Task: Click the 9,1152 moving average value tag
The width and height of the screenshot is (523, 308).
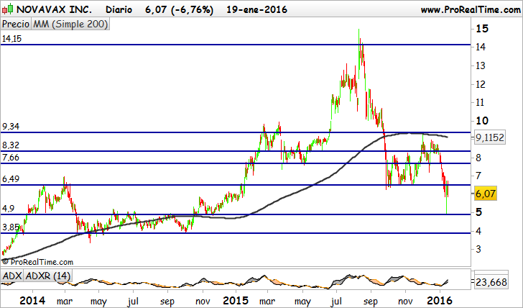Action: click(x=490, y=137)
